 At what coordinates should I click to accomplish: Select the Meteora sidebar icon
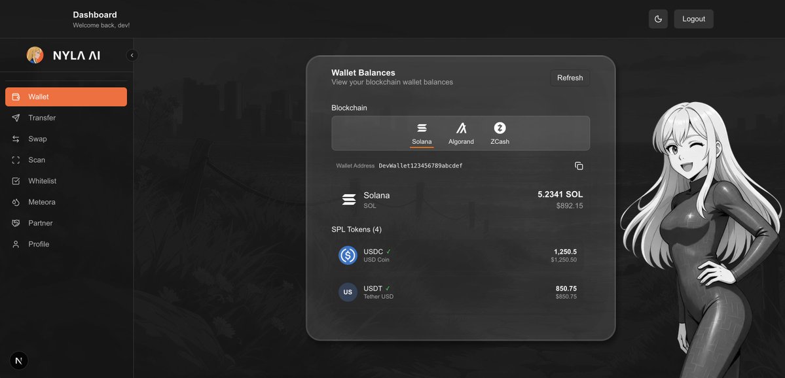(x=14, y=201)
